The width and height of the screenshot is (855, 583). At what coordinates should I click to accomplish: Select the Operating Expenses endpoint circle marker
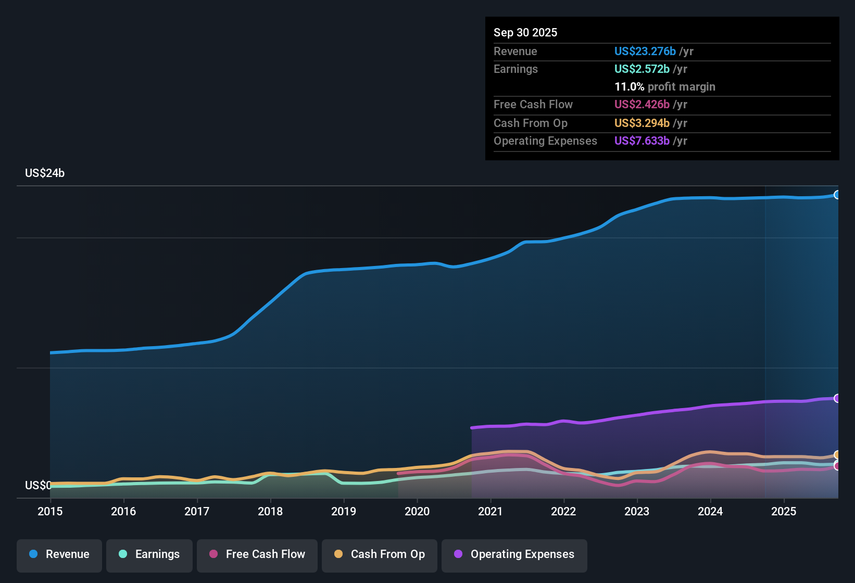point(837,398)
